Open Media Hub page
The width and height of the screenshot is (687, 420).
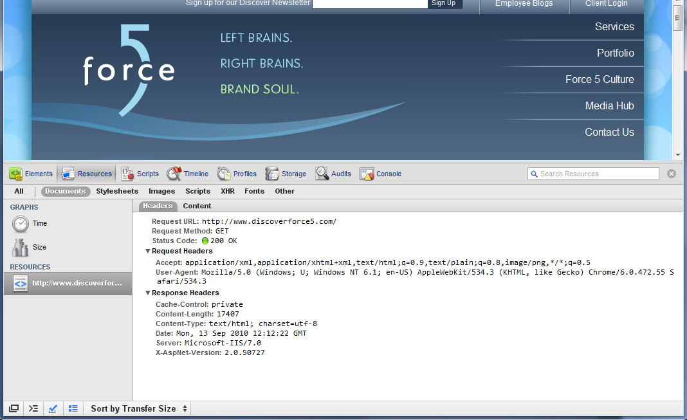click(x=609, y=105)
